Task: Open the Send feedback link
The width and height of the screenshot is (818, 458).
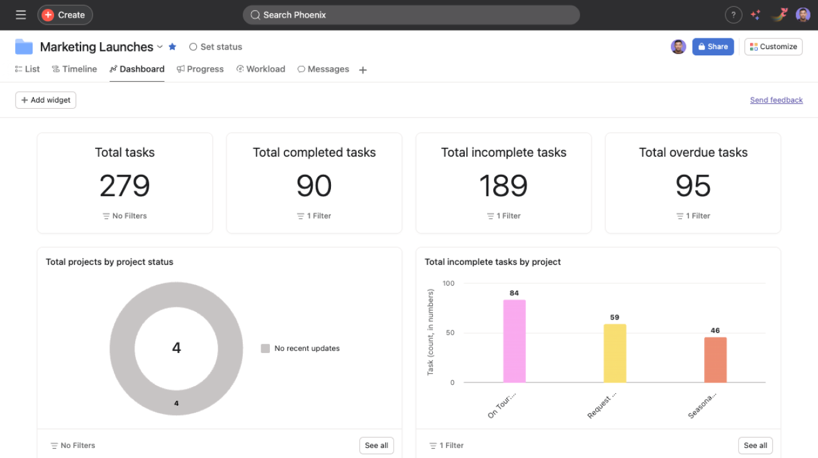Action: pyautogui.click(x=776, y=100)
